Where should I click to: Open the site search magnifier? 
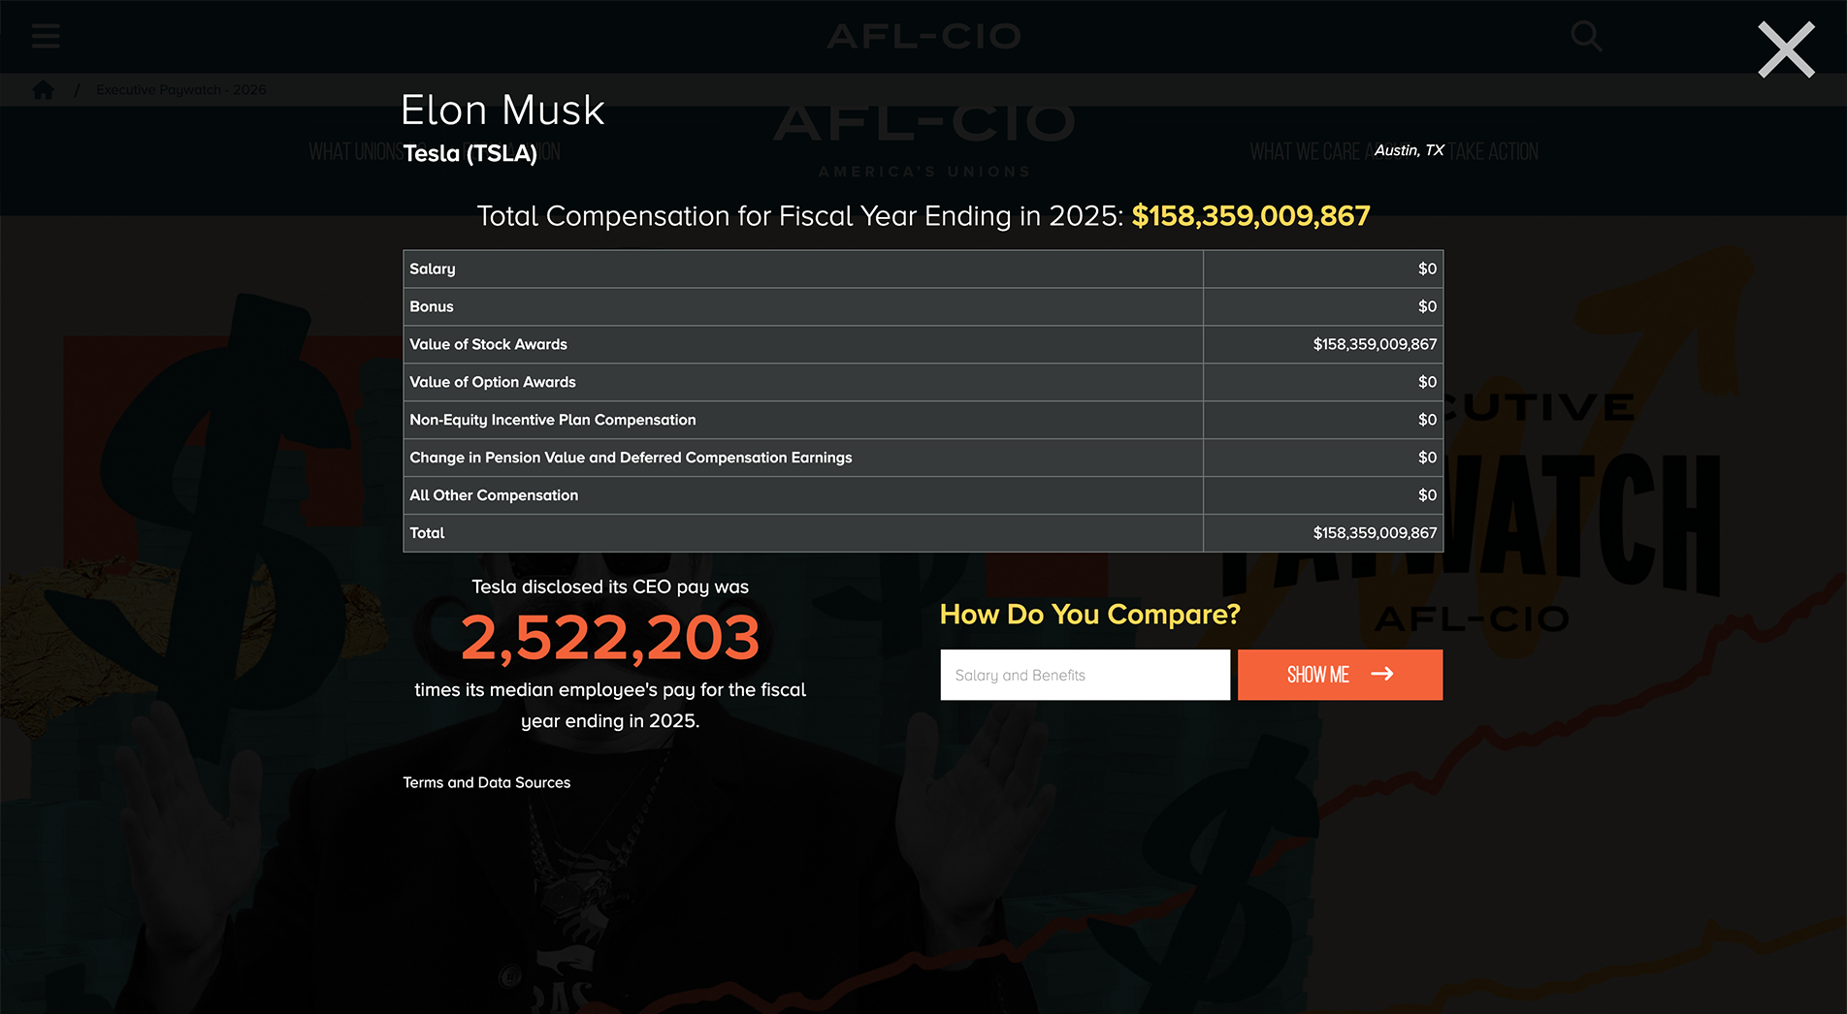coord(1586,37)
